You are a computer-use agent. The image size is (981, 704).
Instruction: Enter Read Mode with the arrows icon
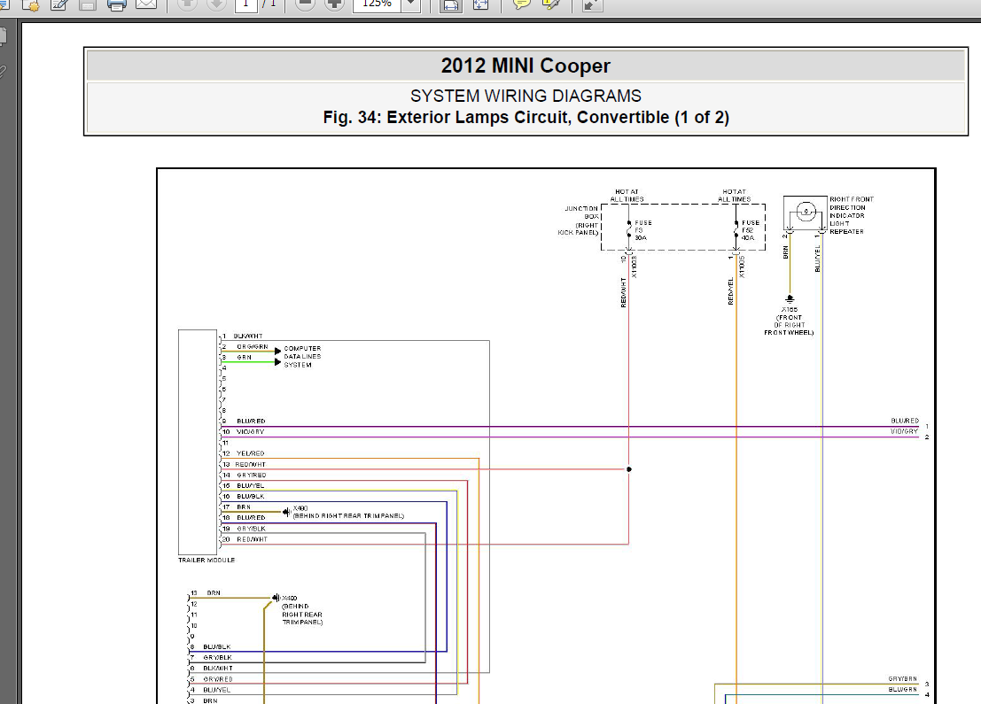point(591,4)
